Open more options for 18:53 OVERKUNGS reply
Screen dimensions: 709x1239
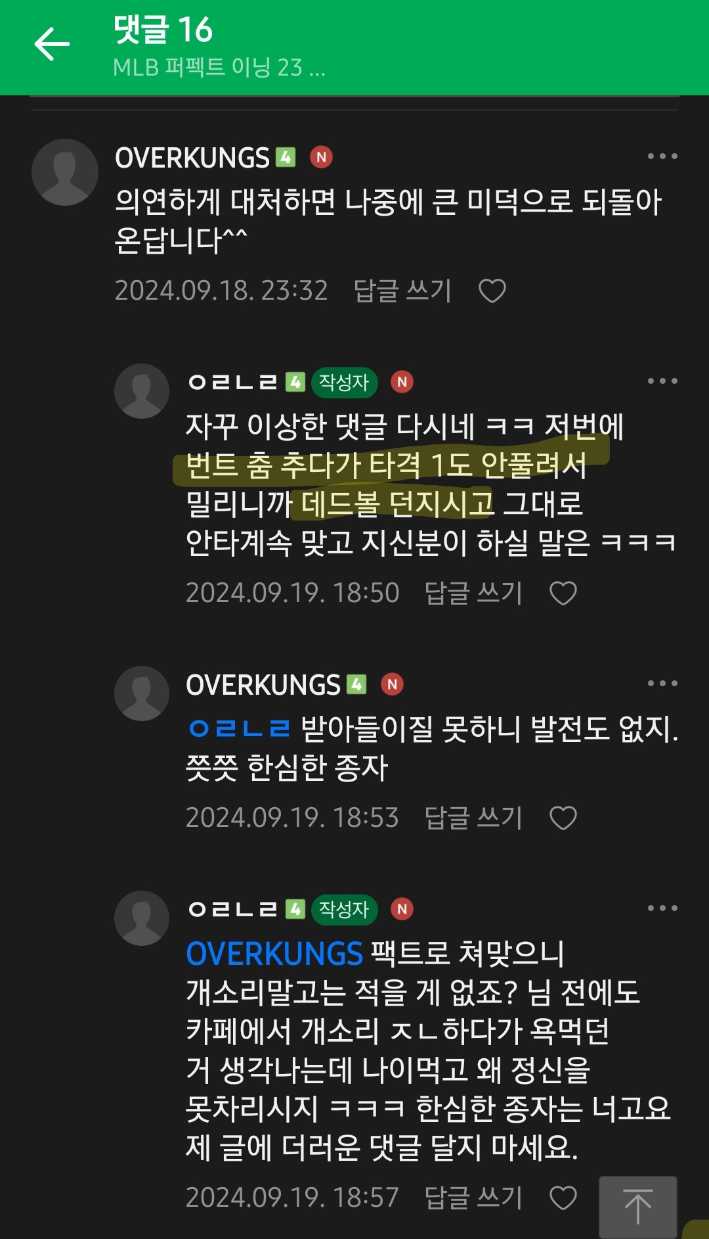[x=662, y=684]
